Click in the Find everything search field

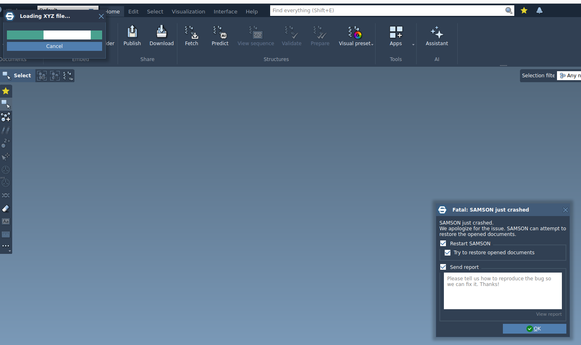point(388,11)
